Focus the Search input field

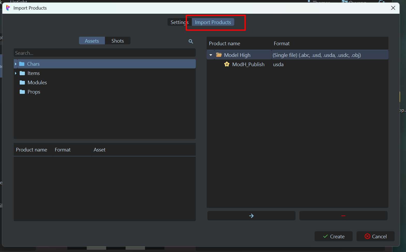point(105,53)
